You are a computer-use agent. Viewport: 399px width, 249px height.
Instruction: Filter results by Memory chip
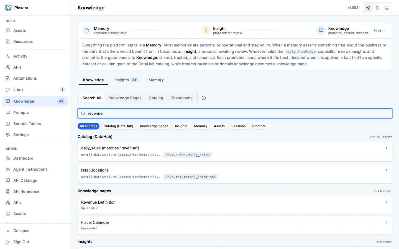coord(201,126)
